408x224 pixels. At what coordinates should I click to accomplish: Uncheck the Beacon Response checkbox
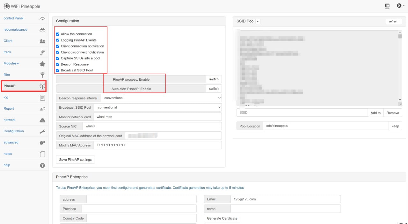tap(58, 64)
